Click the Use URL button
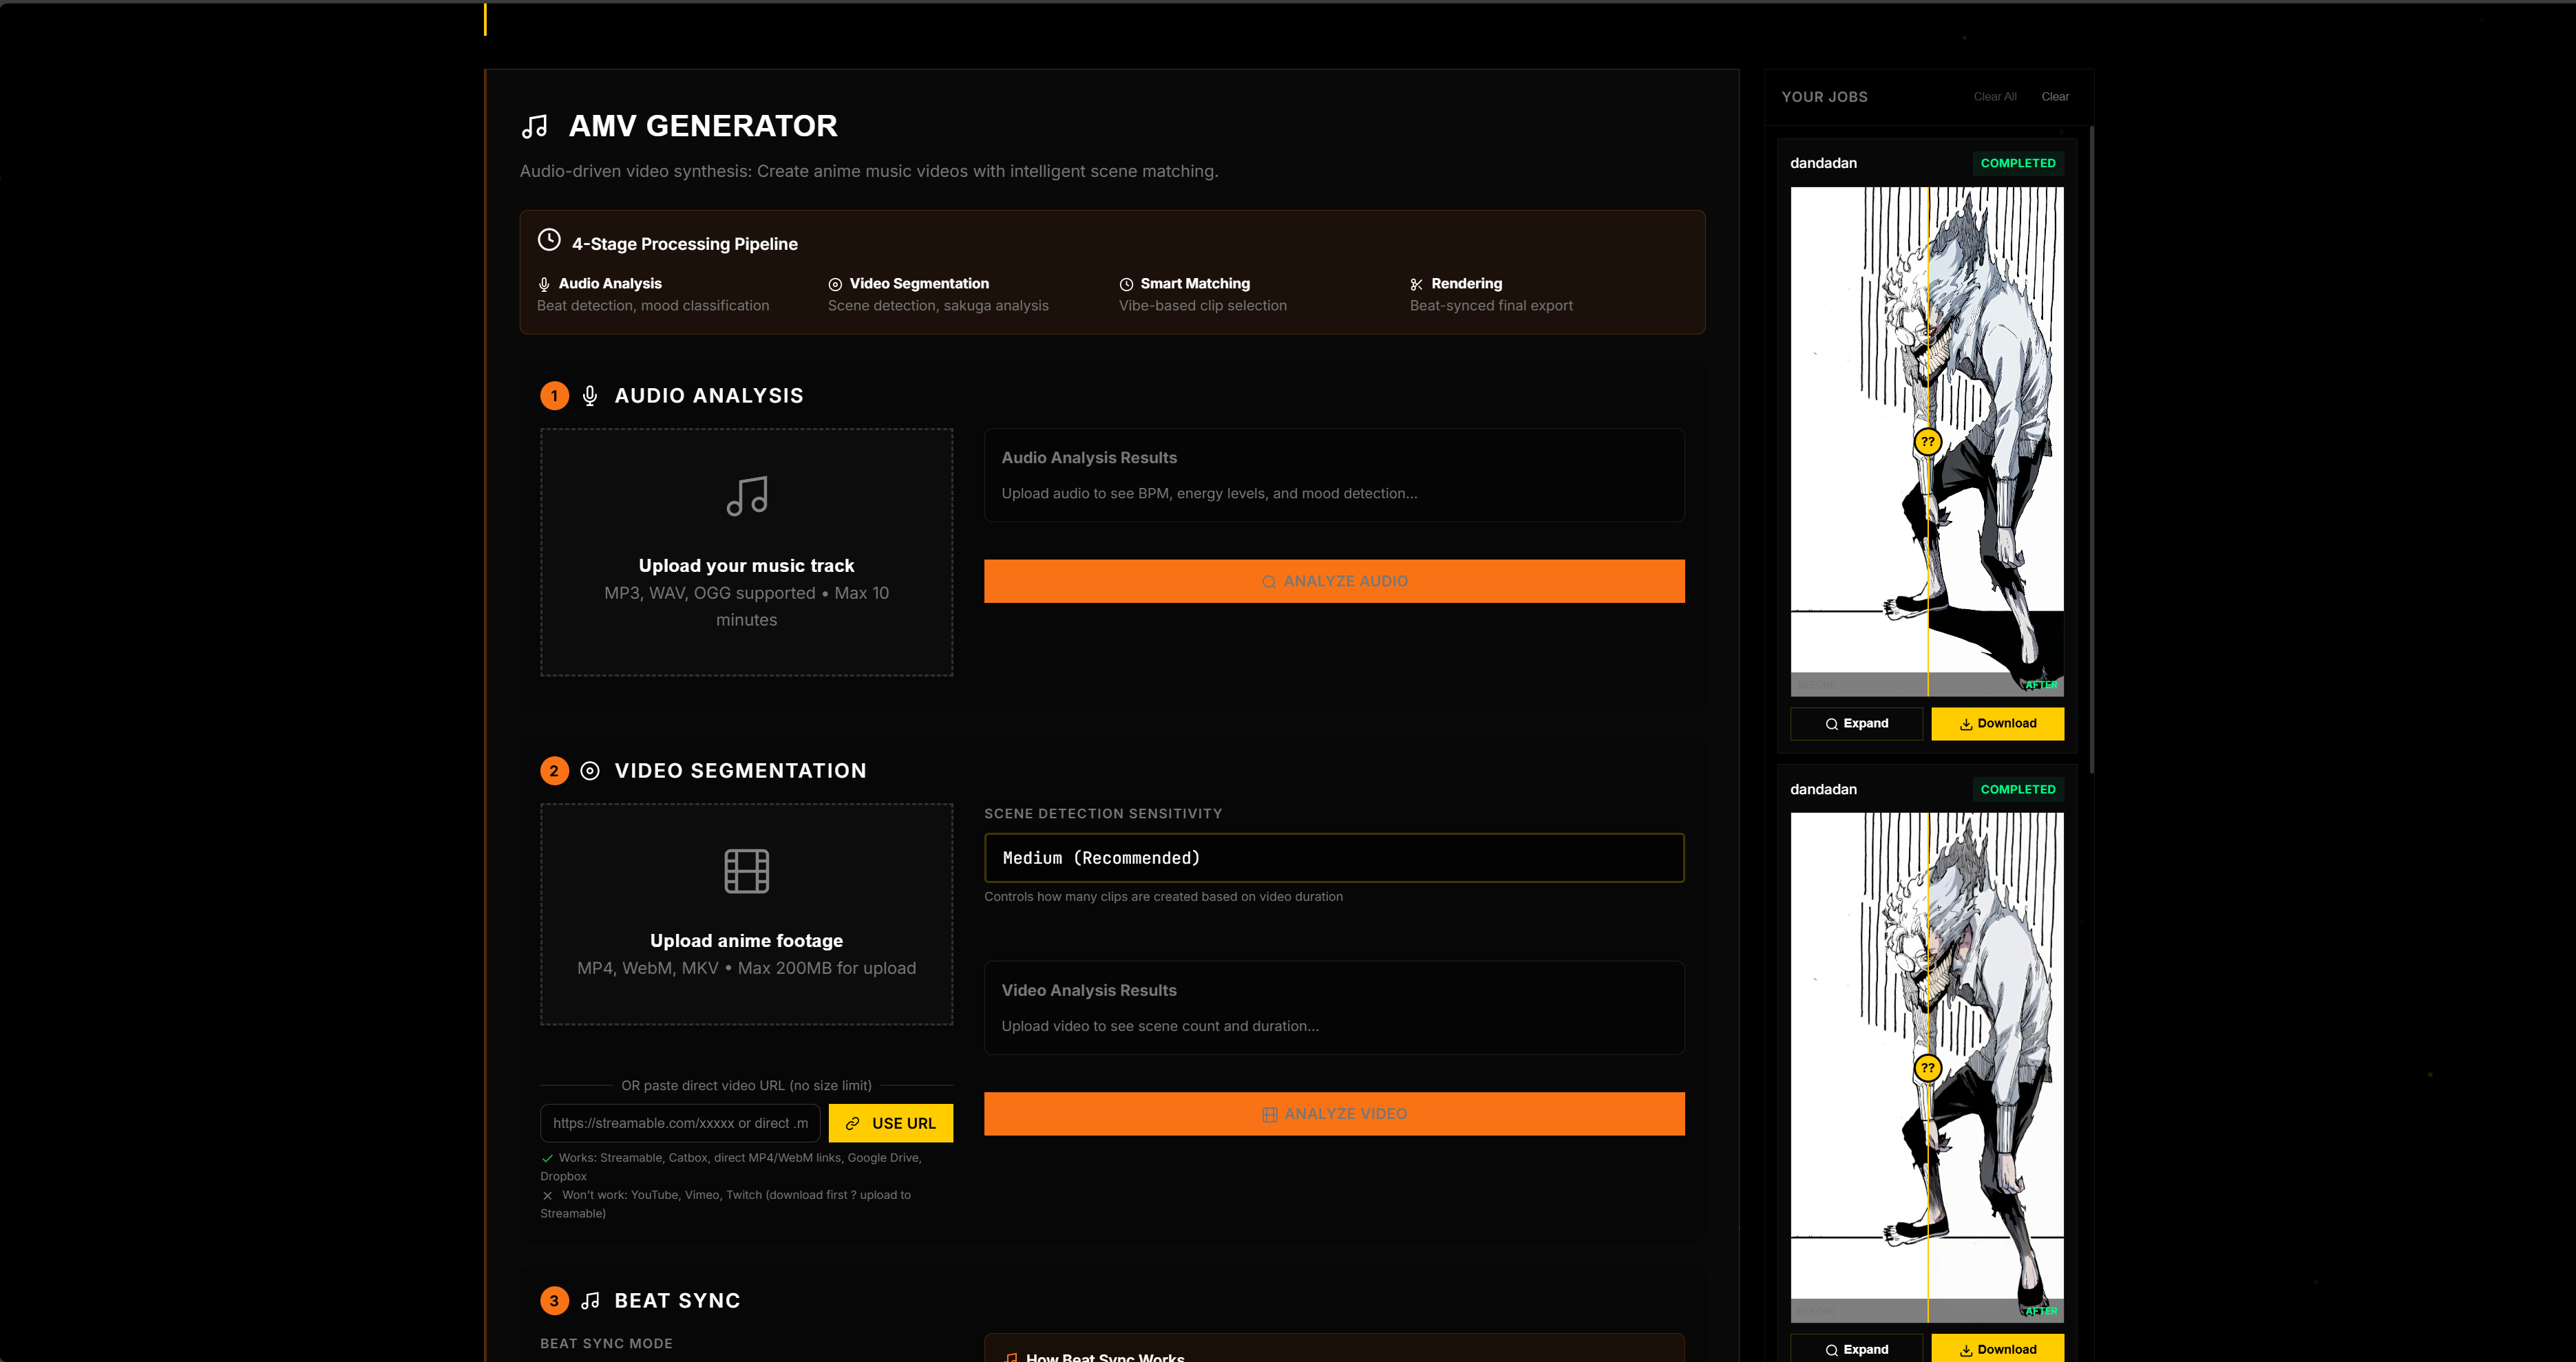This screenshot has width=2576, height=1362. click(x=890, y=1124)
